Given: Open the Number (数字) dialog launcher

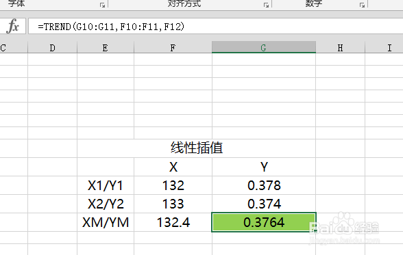Looking at the screenshot, I should [x=362, y=5].
